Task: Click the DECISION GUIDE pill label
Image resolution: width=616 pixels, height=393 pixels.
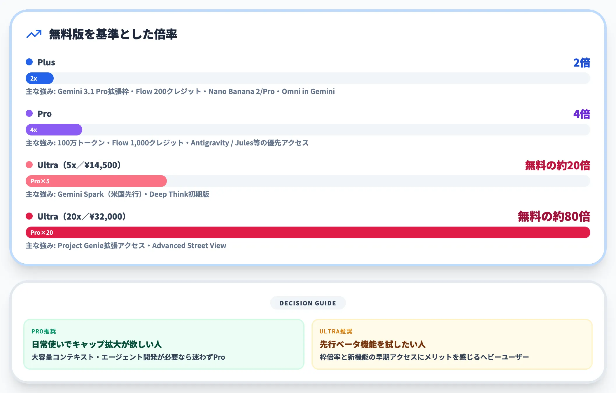Action: [308, 303]
